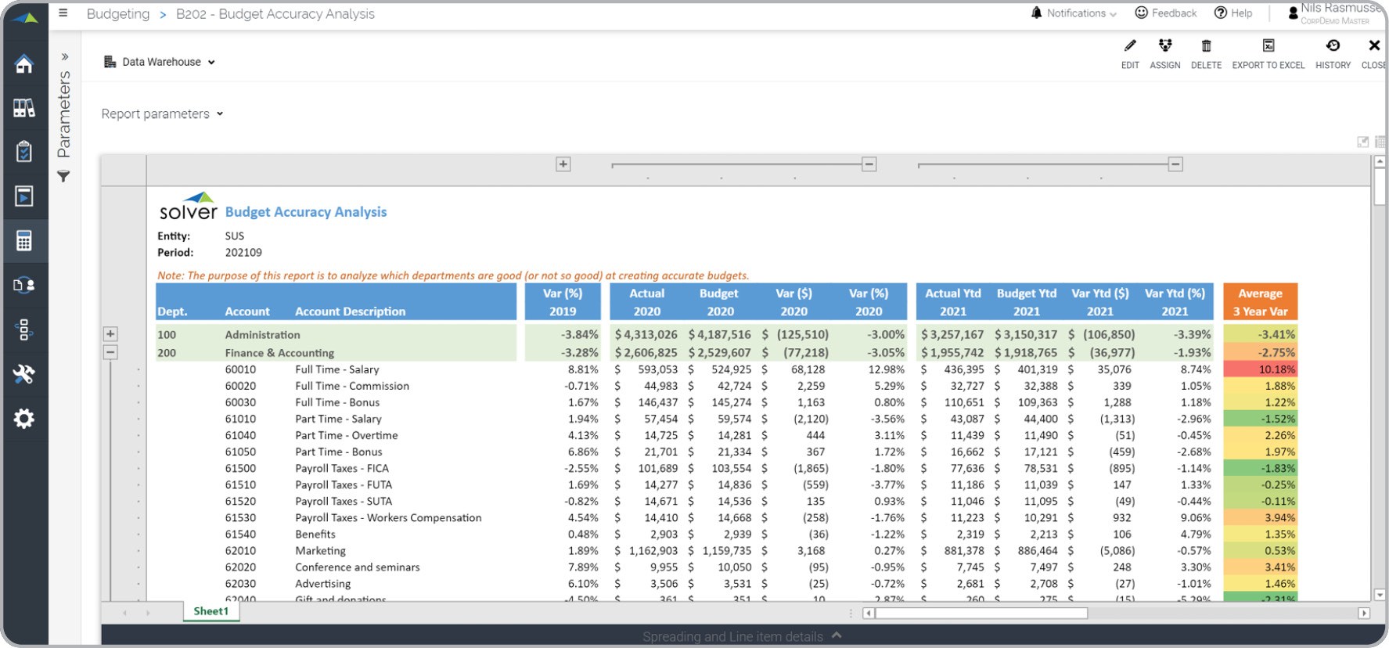Image resolution: width=1389 pixels, height=648 pixels.
Task: Expand the Administration department row
Action: 110,334
